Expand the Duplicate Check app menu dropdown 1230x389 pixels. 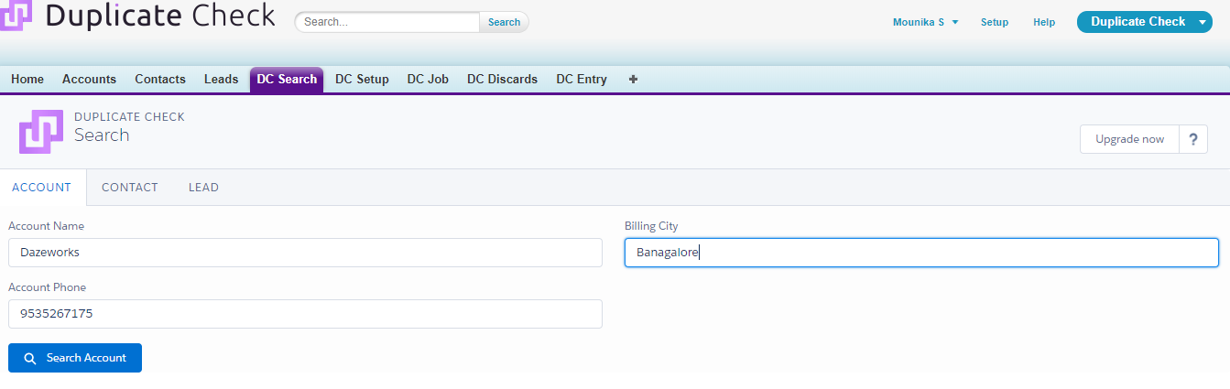(x=1204, y=22)
